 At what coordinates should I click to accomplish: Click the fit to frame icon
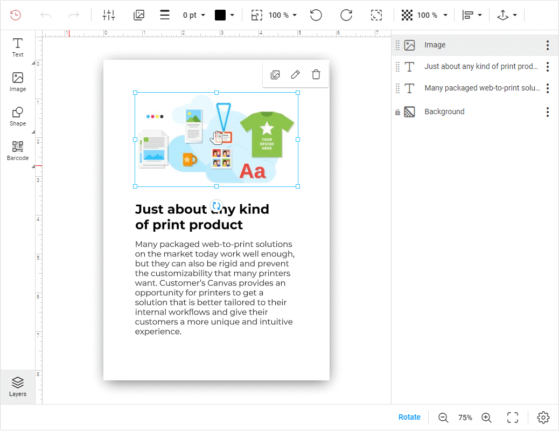point(376,15)
